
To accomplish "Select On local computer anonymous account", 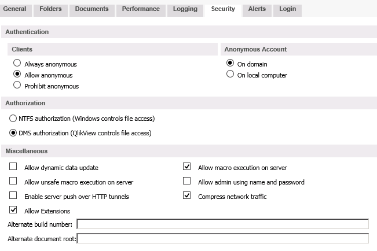I will (230, 75).
